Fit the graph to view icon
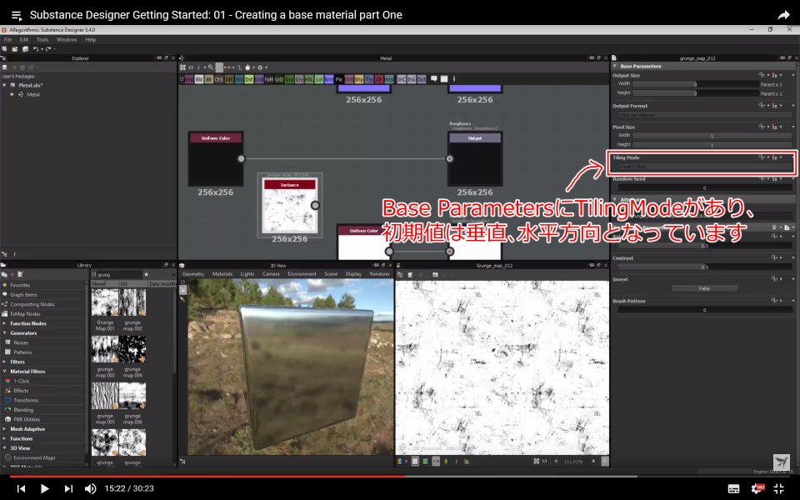Image resolution: width=800 pixels, height=500 pixels. pos(182,67)
